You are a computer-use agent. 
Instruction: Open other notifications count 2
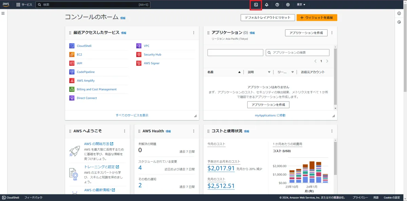coord(140,185)
